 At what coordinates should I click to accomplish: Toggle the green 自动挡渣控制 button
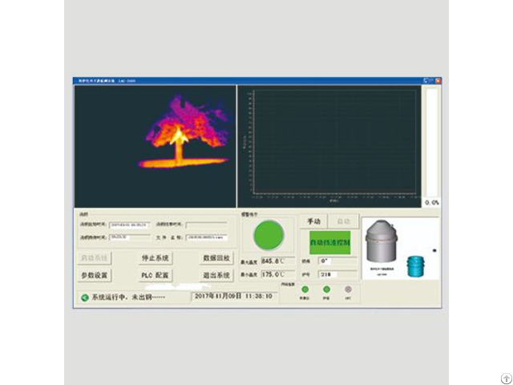329,241
